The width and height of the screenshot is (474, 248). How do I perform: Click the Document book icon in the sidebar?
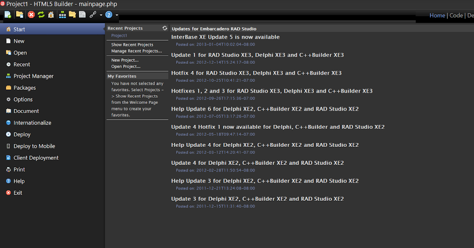pos(8,111)
